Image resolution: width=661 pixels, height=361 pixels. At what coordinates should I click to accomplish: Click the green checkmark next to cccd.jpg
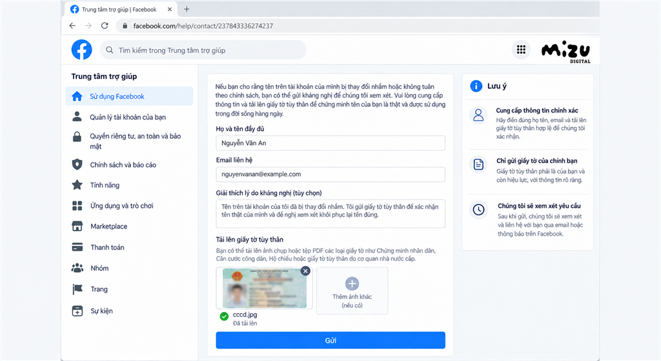click(x=224, y=316)
